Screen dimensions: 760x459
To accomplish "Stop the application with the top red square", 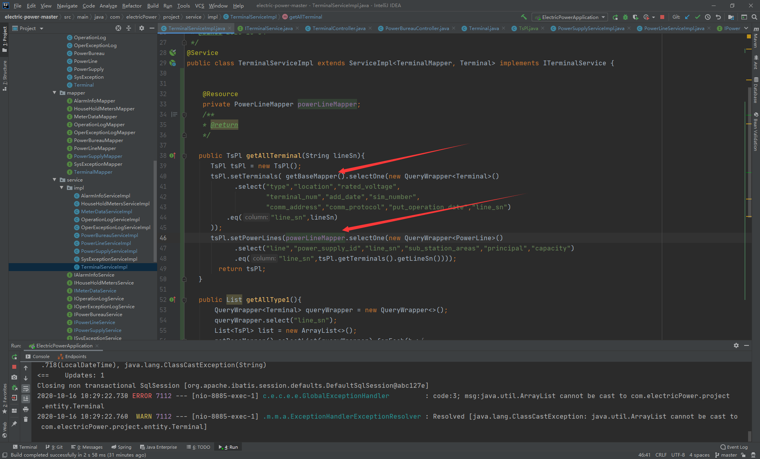I will click(662, 17).
